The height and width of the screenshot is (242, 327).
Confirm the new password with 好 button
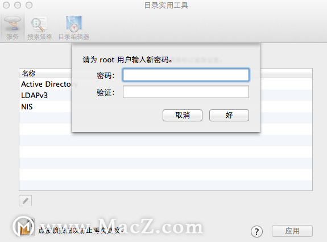(229, 115)
